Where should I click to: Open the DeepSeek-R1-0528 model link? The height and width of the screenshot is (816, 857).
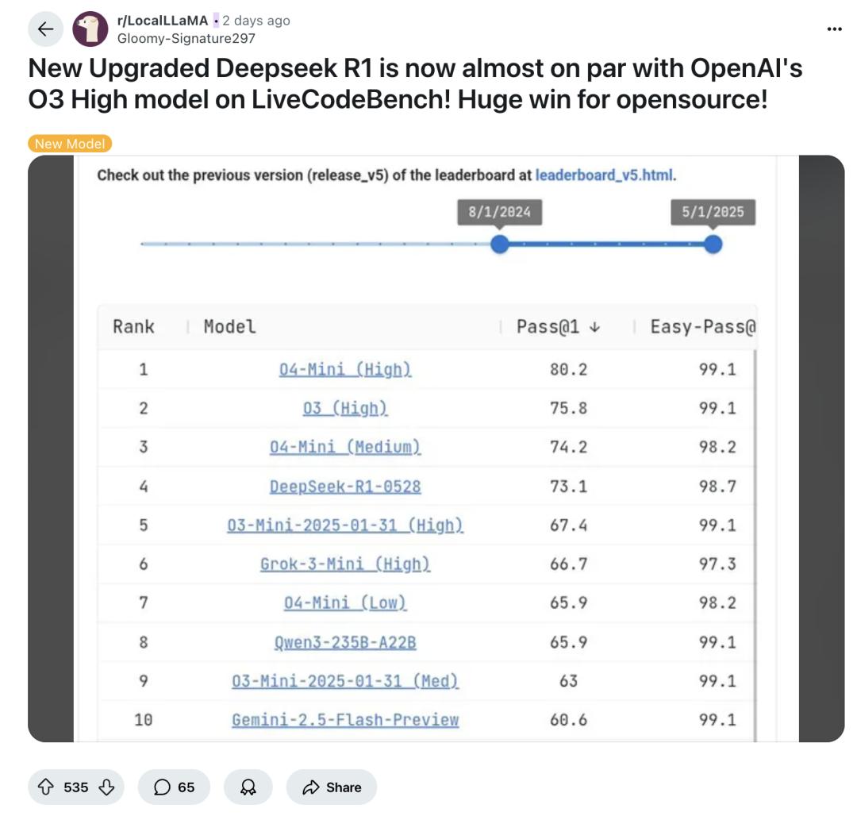345,486
